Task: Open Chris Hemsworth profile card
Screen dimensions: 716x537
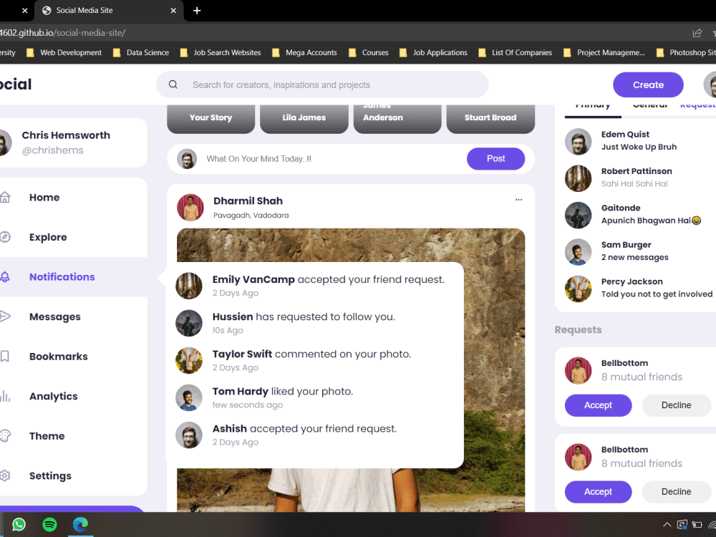Action: point(73,142)
